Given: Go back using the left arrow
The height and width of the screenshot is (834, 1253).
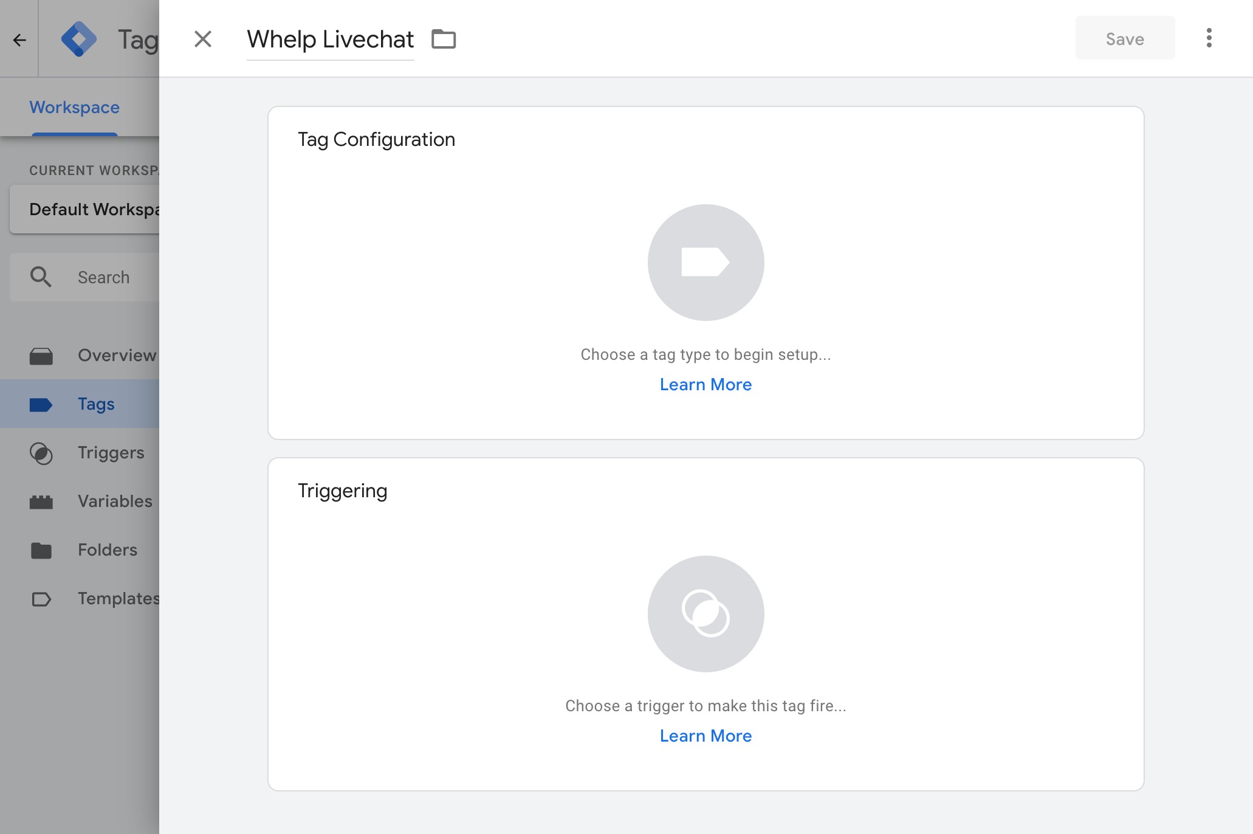Looking at the screenshot, I should point(19,40).
